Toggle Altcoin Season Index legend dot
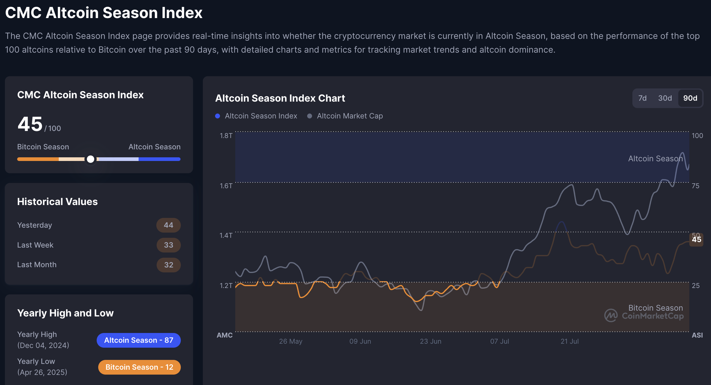711x385 pixels. point(218,116)
